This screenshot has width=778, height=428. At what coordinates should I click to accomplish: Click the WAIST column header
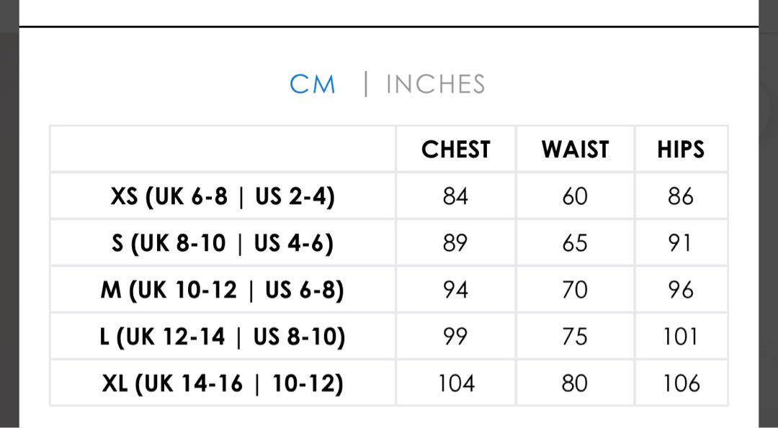tap(575, 150)
